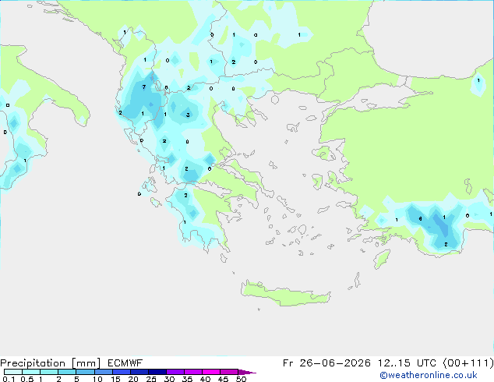
Task: Select the Precipitation [mm] title text
Action: [51, 363]
